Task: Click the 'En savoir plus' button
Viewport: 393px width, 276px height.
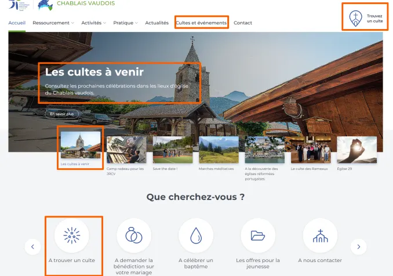Action: click(x=62, y=114)
